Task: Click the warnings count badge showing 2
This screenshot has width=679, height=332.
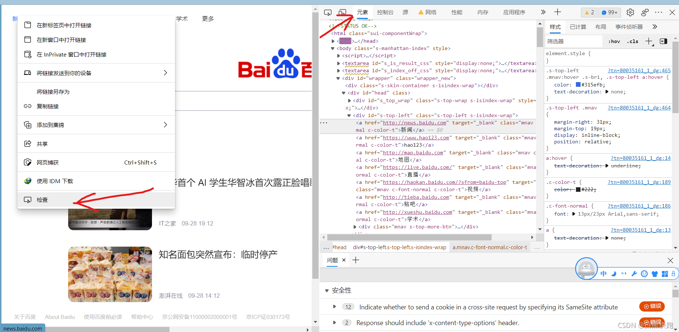Action: tap(589, 12)
